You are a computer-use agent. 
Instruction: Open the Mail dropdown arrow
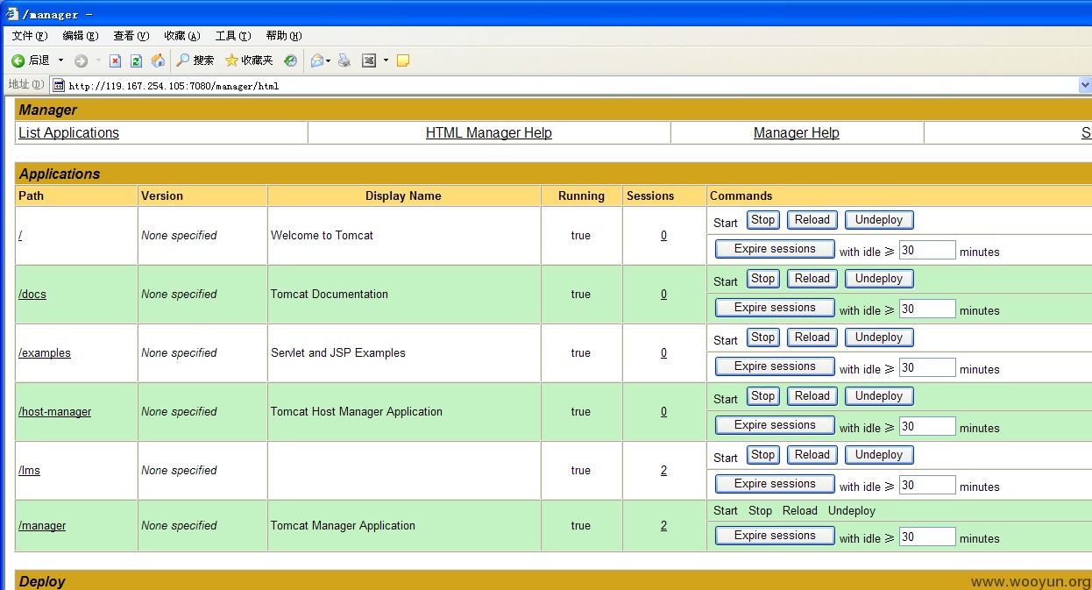328,60
